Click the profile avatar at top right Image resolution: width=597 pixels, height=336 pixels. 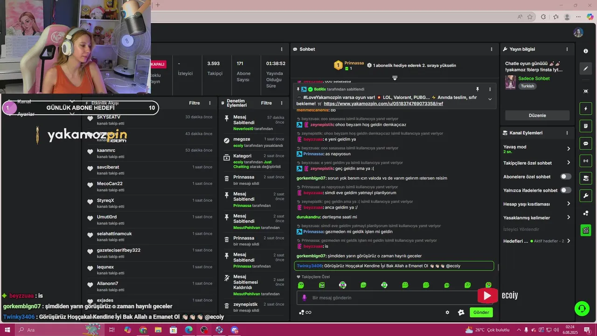click(578, 33)
